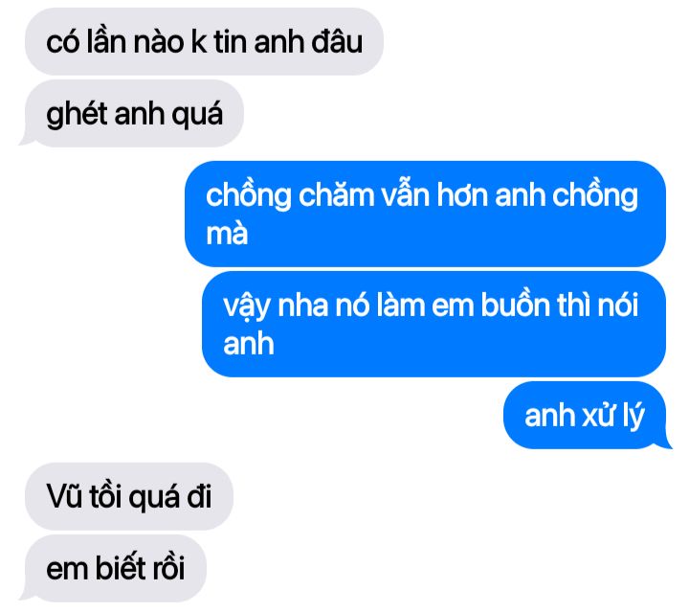Click the word 'vậy' starting the blue message

[x=247, y=306]
